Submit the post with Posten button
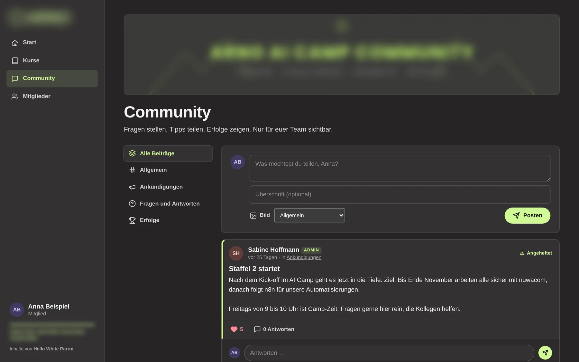The height and width of the screenshot is (362, 579). click(x=527, y=216)
